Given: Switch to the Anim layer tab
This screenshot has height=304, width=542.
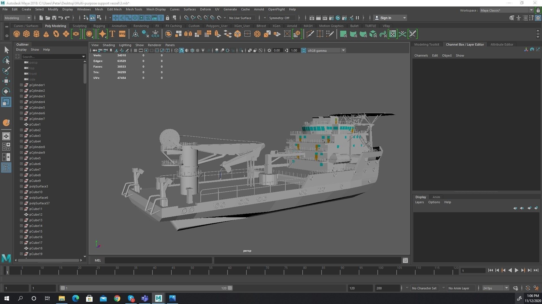Looking at the screenshot, I should pos(436,197).
